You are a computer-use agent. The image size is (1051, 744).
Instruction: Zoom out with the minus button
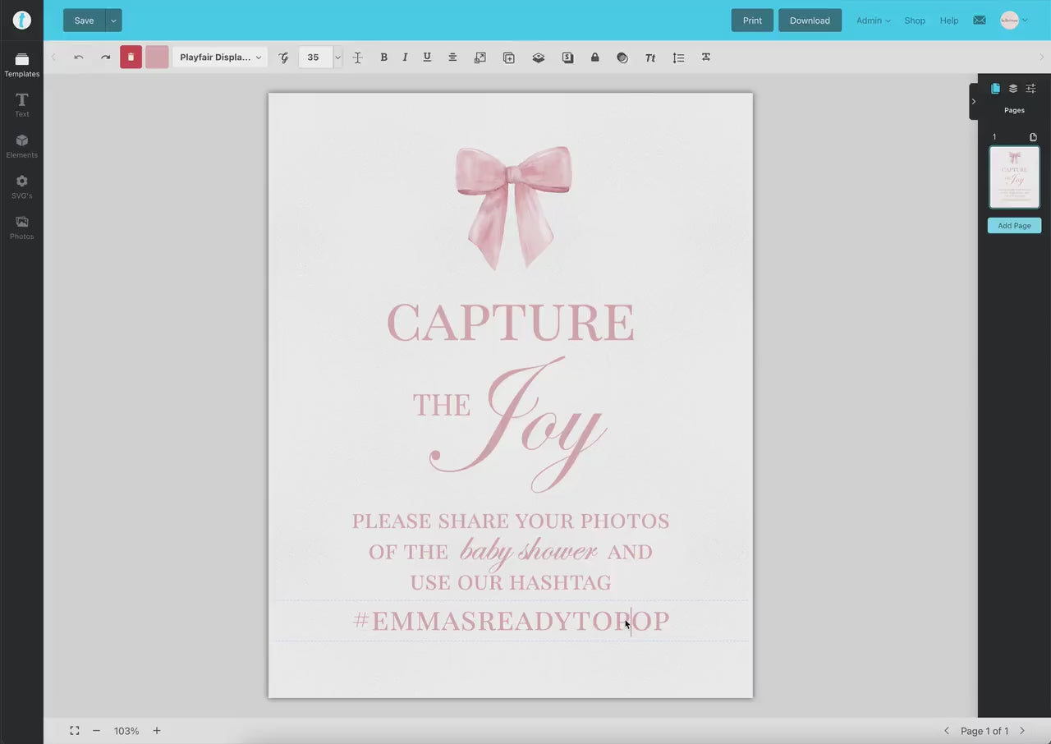tap(96, 731)
